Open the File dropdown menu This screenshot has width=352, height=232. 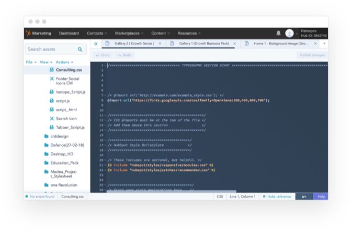(30, 62)
